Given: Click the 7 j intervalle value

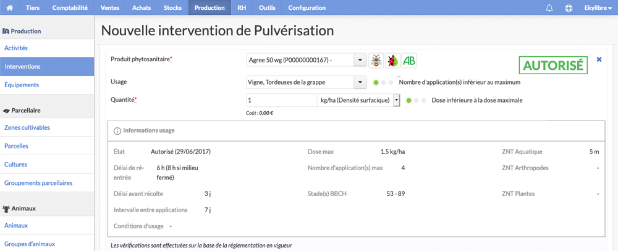Looking at the screenshot, I should coord(208,210).
